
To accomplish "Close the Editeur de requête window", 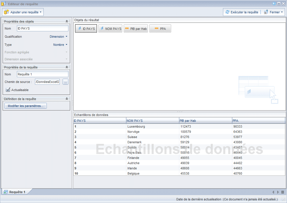I will [x=283, y=4].
